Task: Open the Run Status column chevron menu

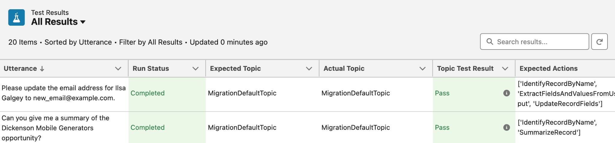Action: point(195,69)
